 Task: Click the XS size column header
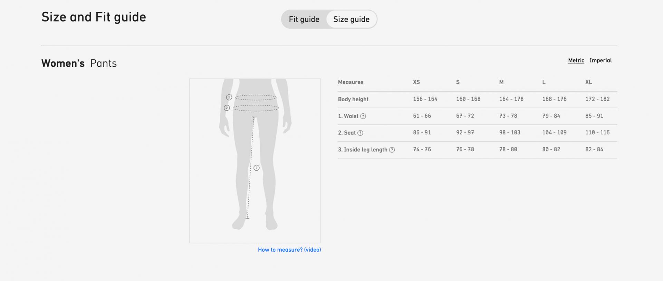coord(416,82)
